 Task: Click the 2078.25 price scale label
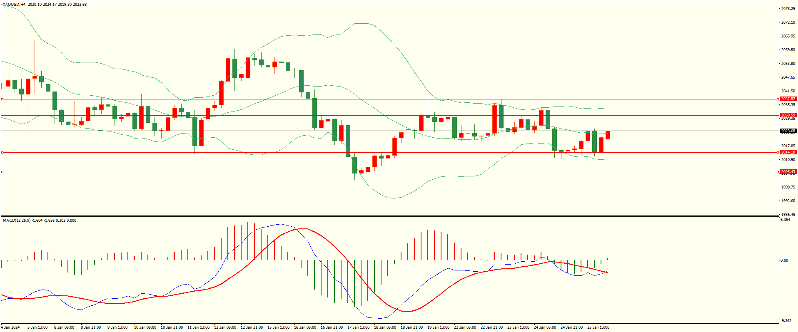point(788,9)
